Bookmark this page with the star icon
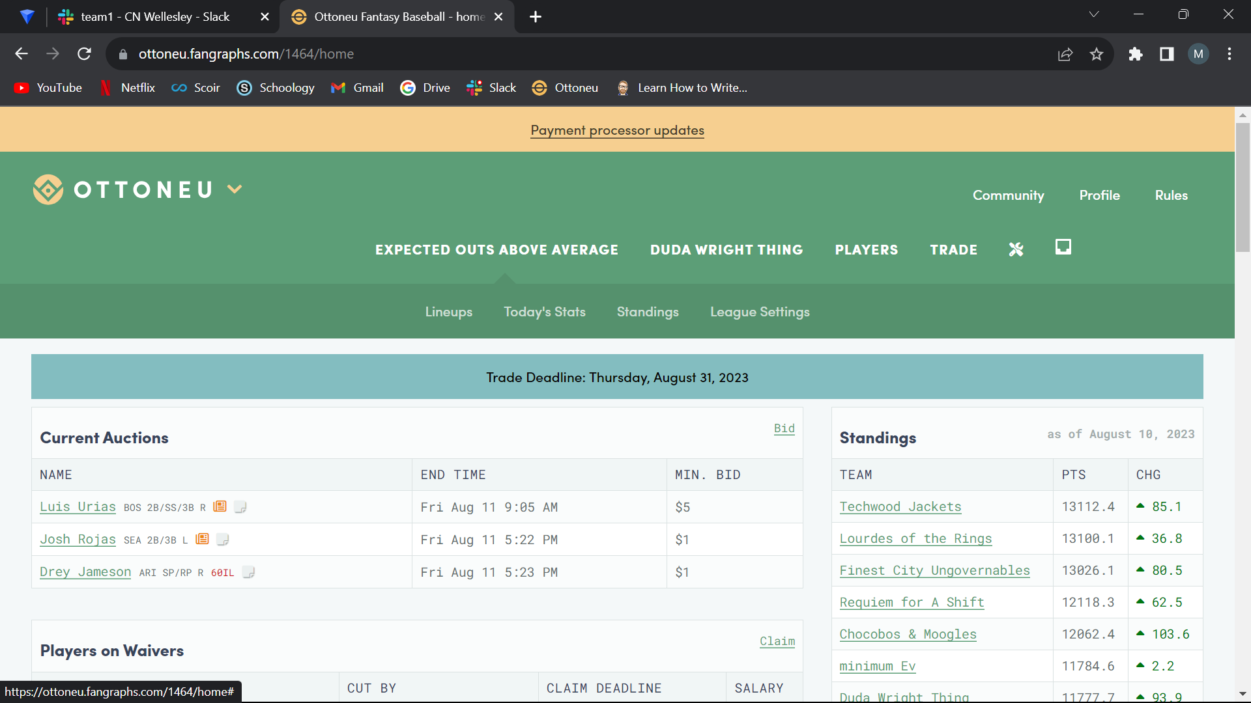This screenshot has width=1251, height=703. coord(1097,54)
